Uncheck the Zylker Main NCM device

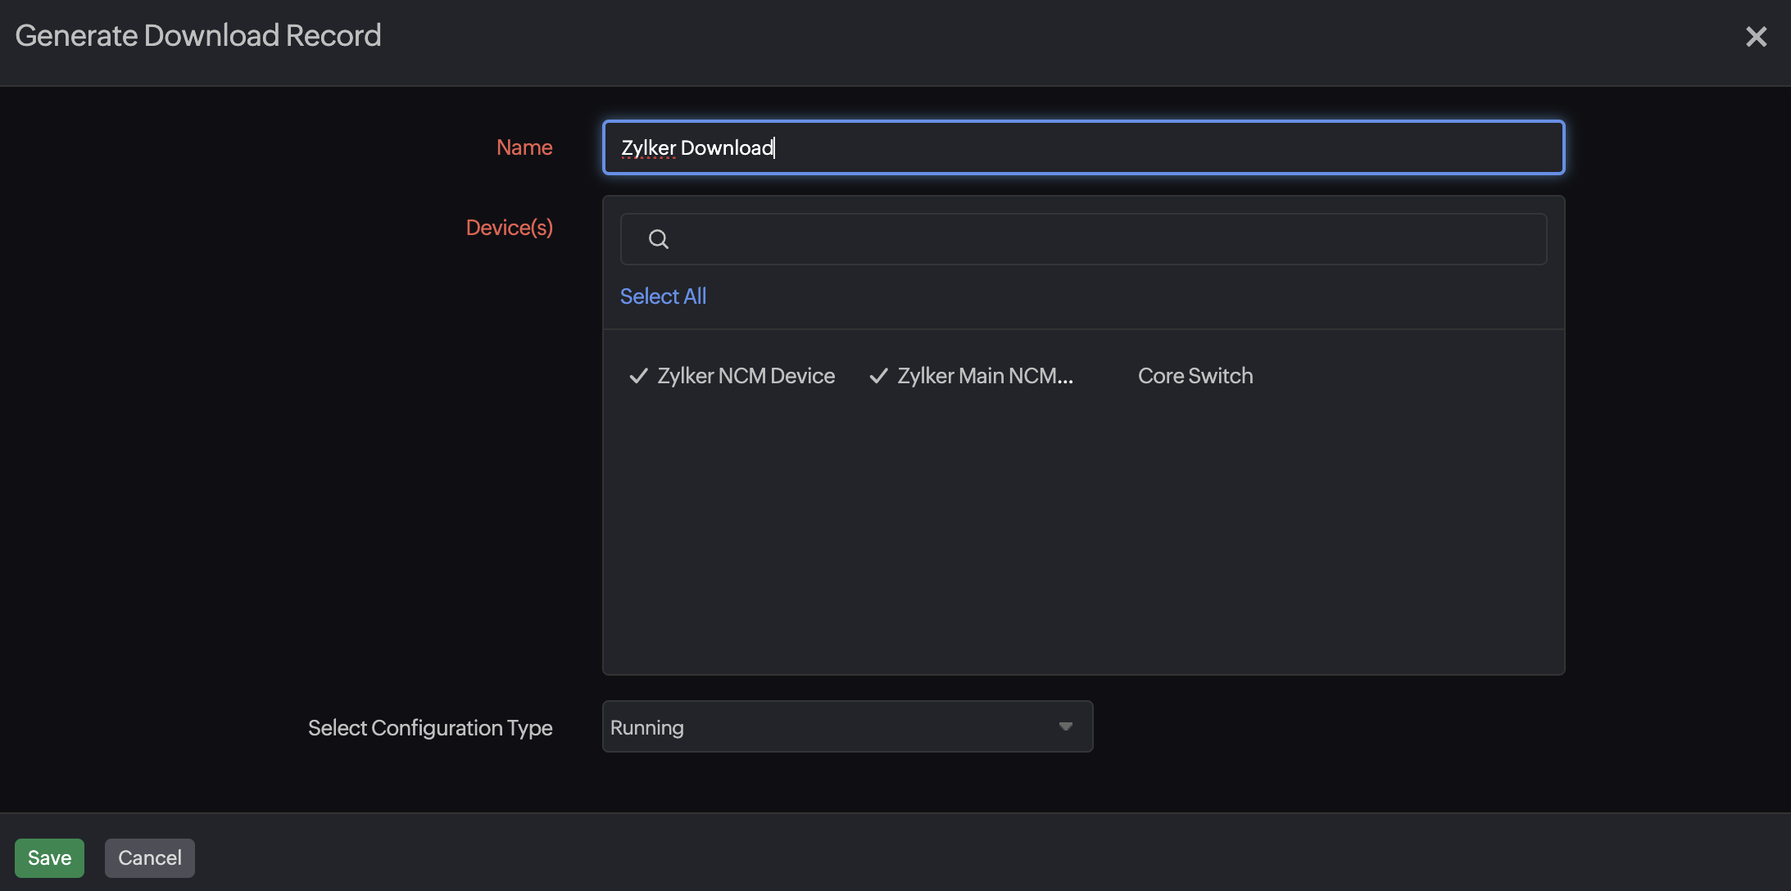pyautogui.click(x=983, y=375)
